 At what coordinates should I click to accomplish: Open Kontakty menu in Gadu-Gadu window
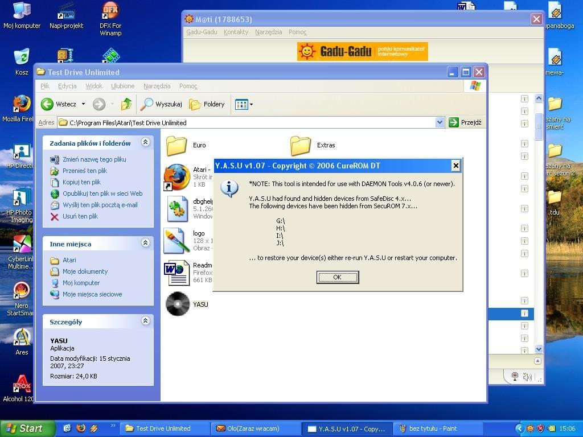coord(236,32)
